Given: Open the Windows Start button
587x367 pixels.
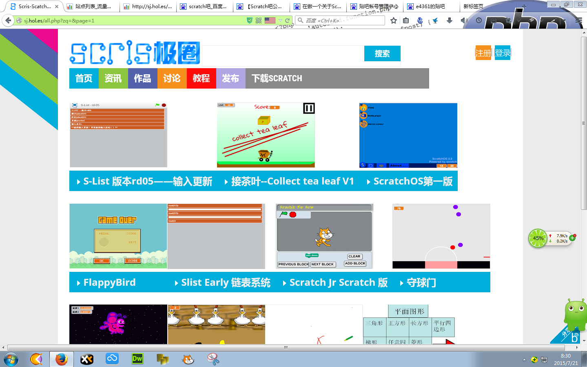Looking at the screenshot, I should point(11,359).
